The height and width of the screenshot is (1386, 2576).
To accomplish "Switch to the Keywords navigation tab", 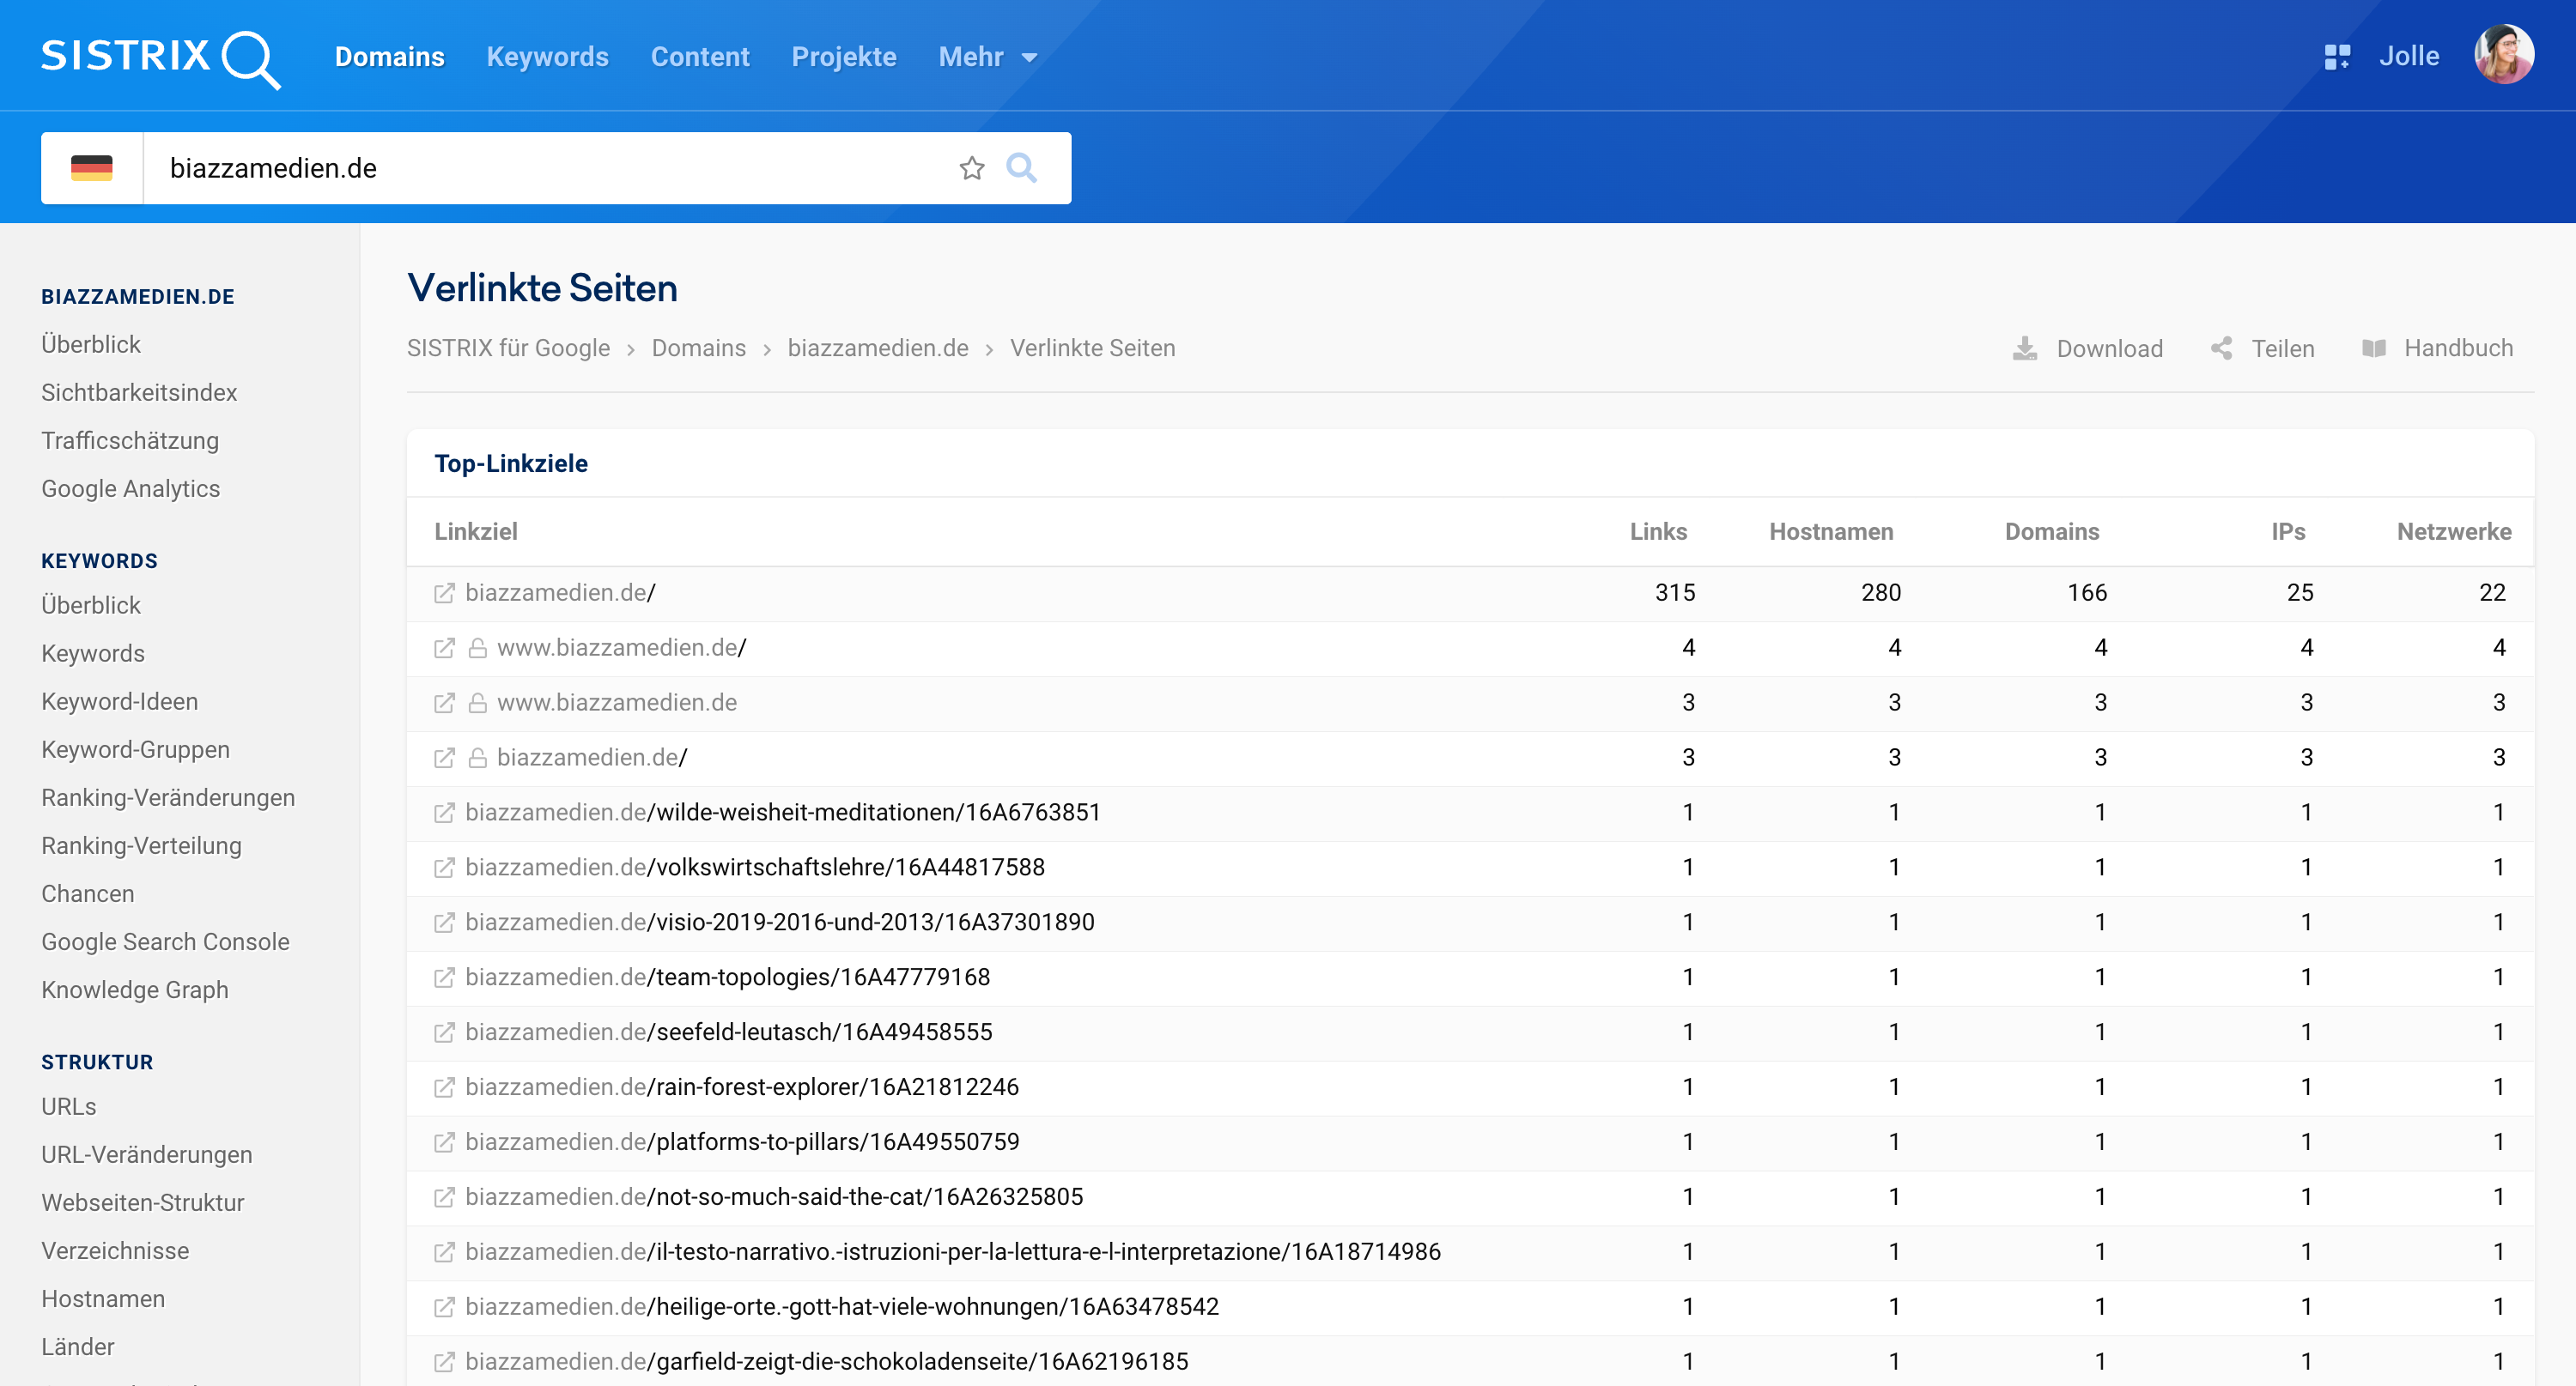I will click(x=546, y=57).
